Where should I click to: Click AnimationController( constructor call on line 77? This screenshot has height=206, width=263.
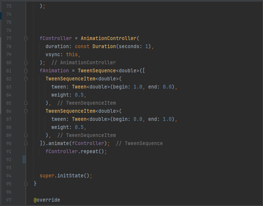[x=110, y=38]
